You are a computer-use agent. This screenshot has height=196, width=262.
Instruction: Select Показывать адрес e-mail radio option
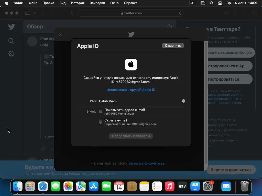coord(100,112)
